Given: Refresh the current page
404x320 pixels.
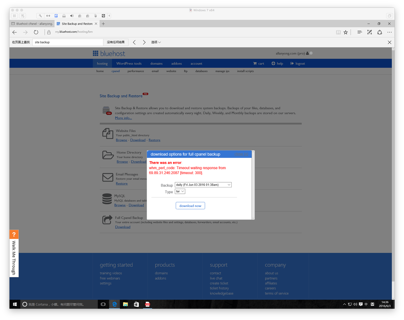Looking at the screenshot, I should click(36, 32).
